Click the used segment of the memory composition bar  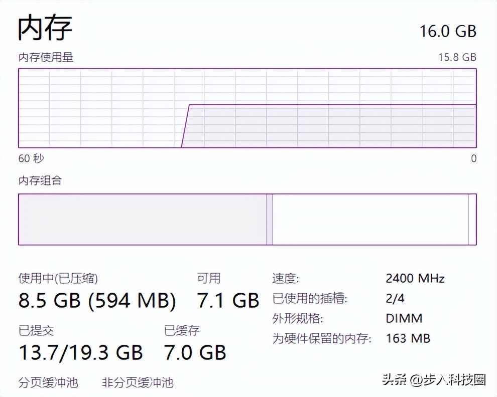(x=141, y=219)
